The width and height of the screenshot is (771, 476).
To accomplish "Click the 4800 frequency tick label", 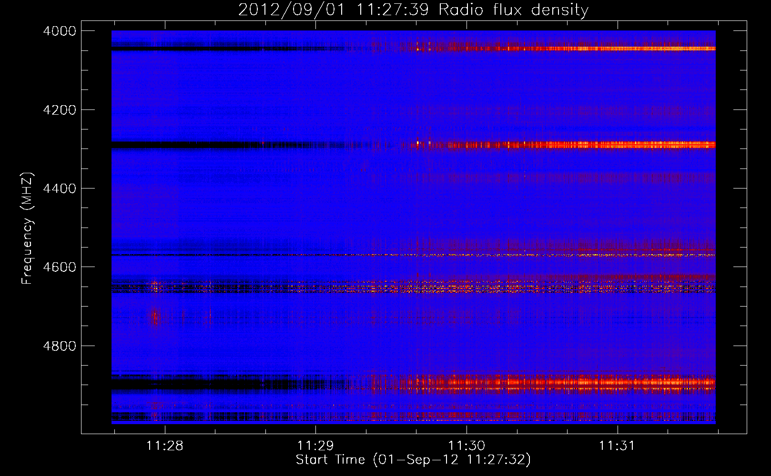I will [x=60, y=346].
